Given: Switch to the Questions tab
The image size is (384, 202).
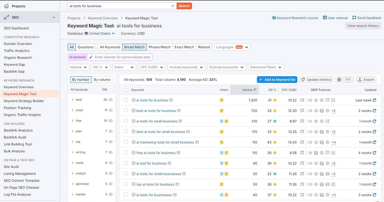Looking at the screenshot, I should click(x=86, y=47).
